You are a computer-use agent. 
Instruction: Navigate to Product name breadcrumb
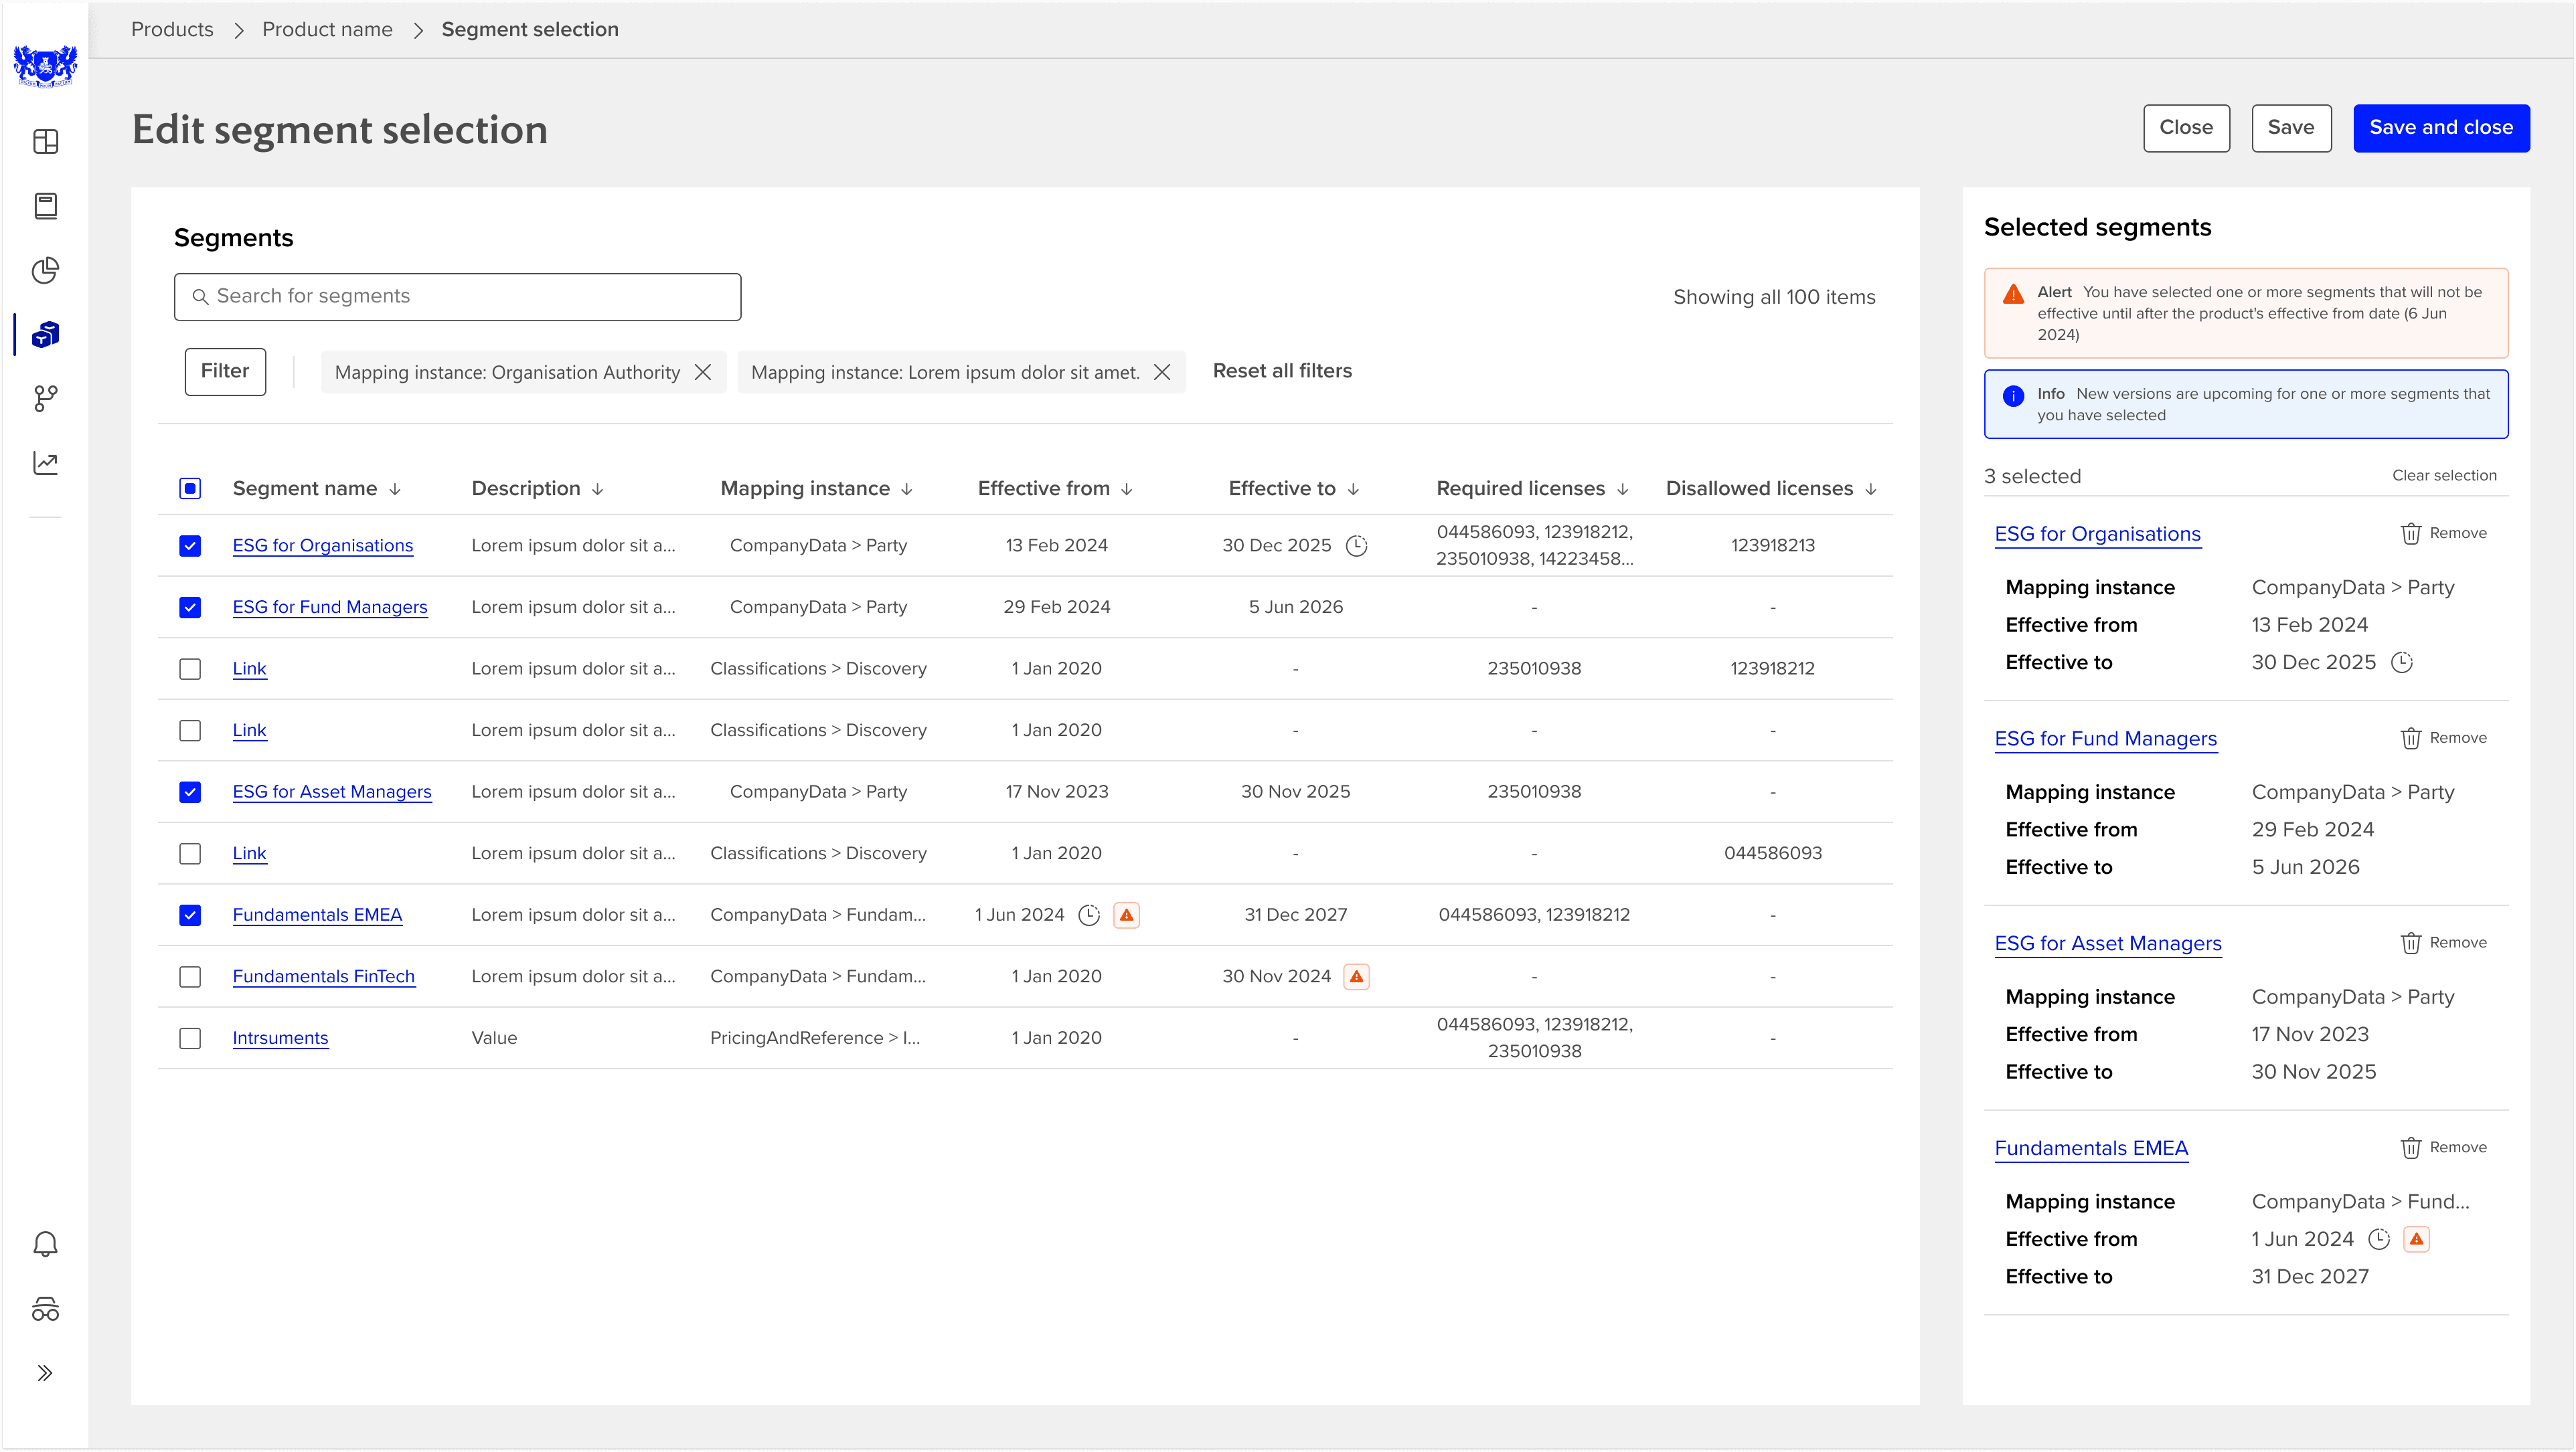click(x=327, y=30)
